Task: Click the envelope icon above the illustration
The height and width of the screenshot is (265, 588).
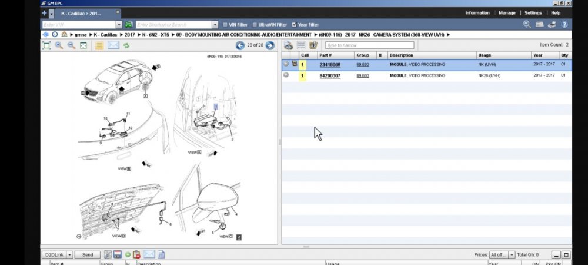Action: (x=113, y=45)
